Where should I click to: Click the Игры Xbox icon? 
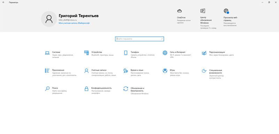tap(165, 70)
